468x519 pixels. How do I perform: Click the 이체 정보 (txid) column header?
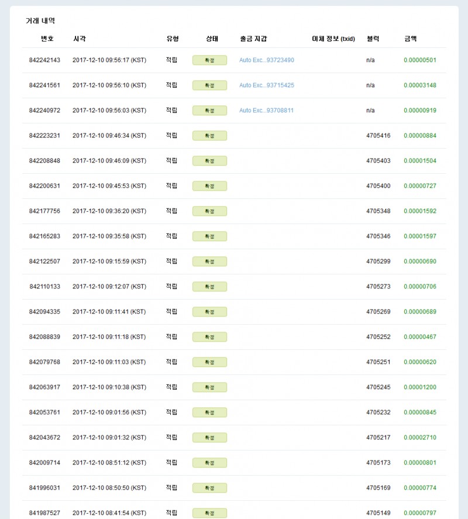pyautogui.click(x=333, y=39)
